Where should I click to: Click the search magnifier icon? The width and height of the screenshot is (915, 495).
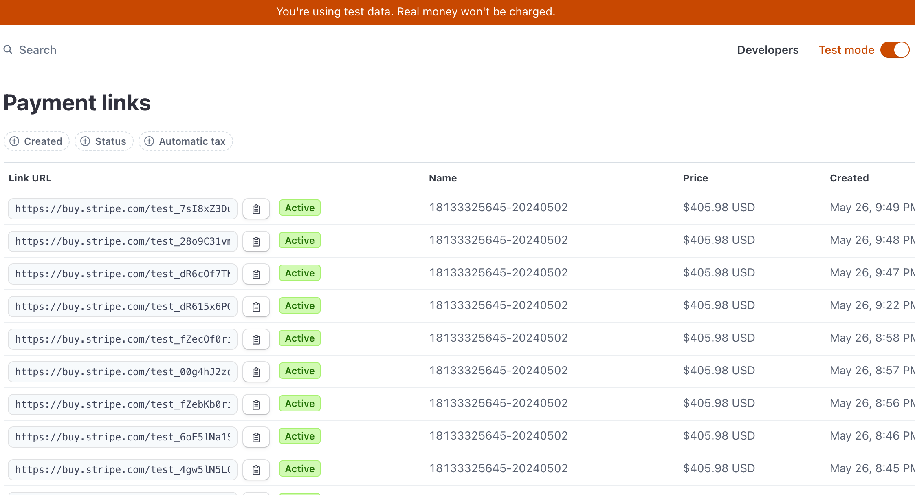coord(8,50)
